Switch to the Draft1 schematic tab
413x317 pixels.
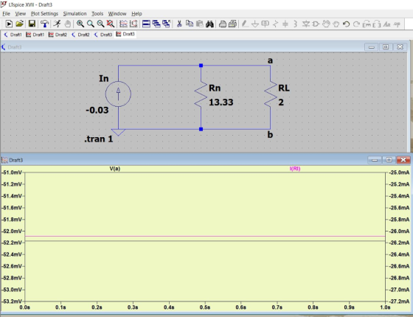13,35
